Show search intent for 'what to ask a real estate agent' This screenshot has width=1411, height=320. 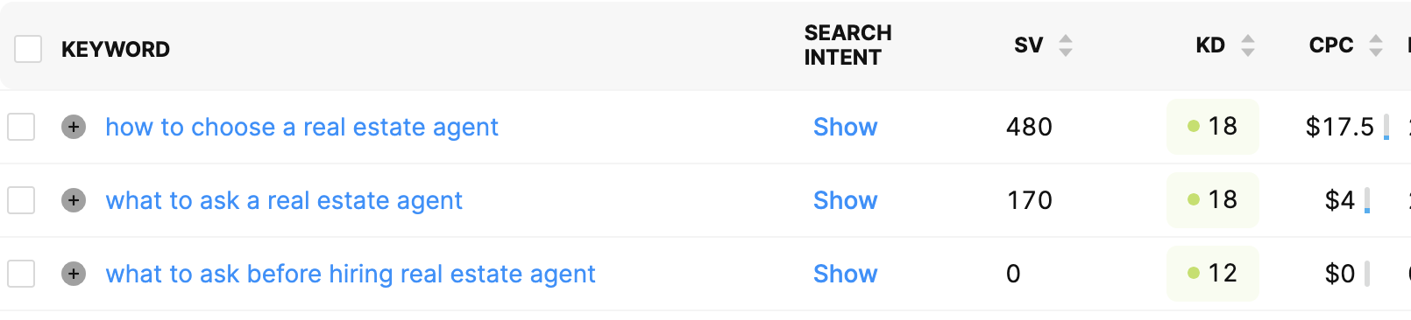click(x=845, y=200)
